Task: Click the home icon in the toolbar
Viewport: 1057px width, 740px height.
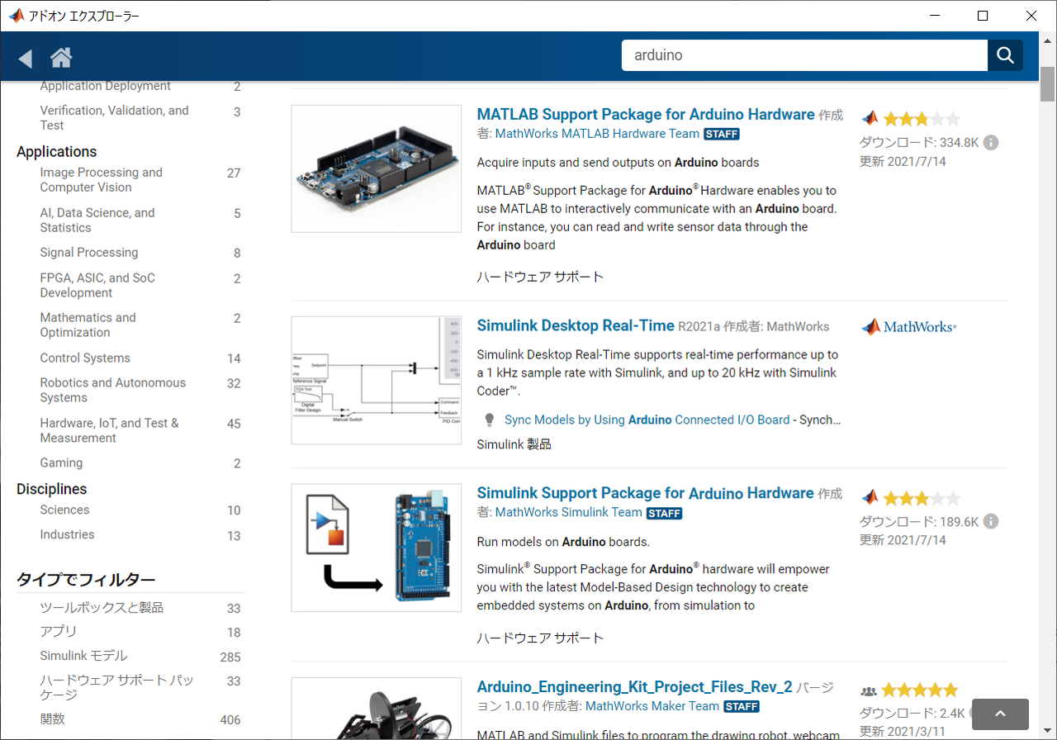Action: [x=61, y=58]
